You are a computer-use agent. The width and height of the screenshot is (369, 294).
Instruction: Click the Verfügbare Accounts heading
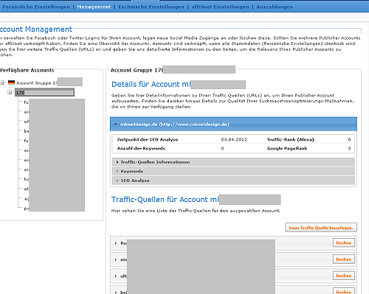(x=27, y=70)
